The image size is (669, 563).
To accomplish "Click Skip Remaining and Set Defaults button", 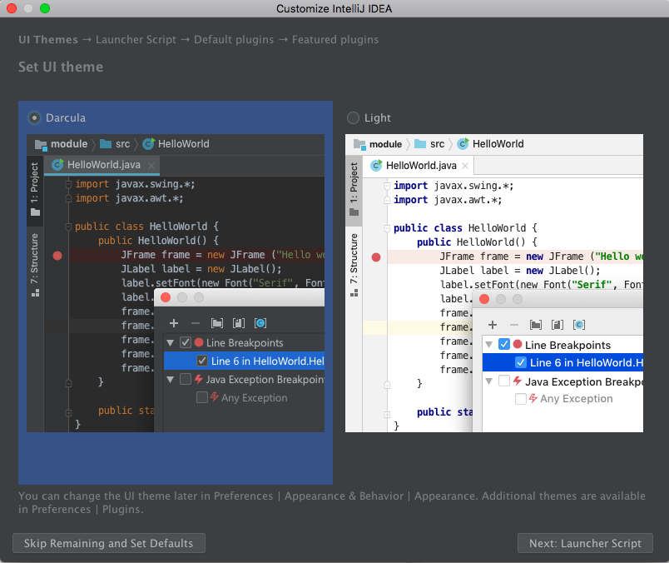I will [109, 543].
